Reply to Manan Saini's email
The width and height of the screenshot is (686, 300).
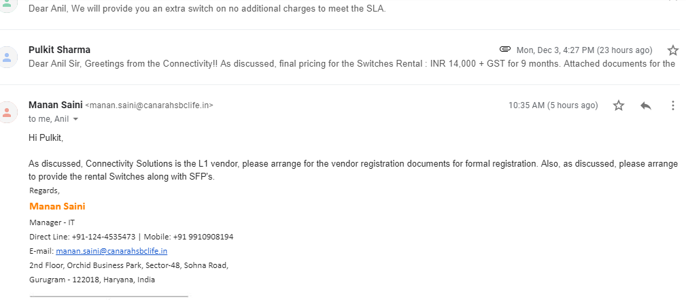[x=646, y=105]
